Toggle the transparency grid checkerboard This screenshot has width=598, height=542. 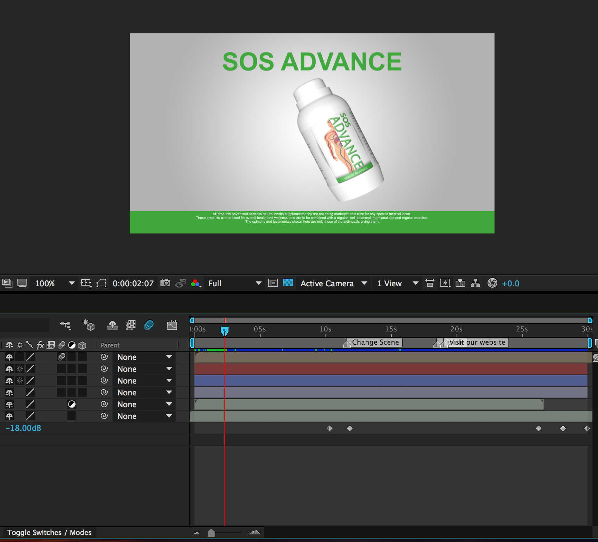point(288,283)
